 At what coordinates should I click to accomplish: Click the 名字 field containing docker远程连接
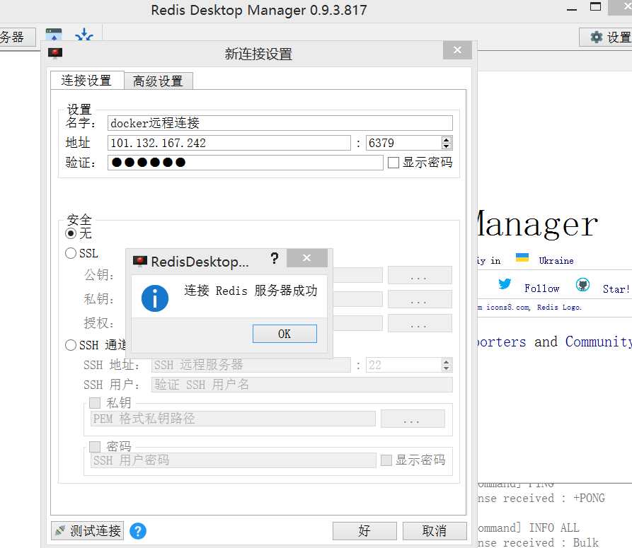(x=280, y=123)
